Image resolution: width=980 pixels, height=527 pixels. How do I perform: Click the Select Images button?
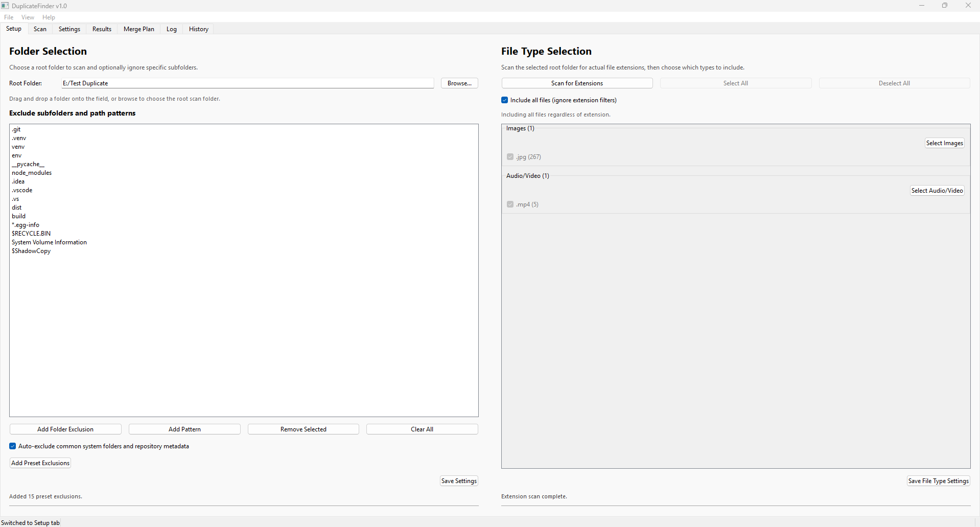944,143
